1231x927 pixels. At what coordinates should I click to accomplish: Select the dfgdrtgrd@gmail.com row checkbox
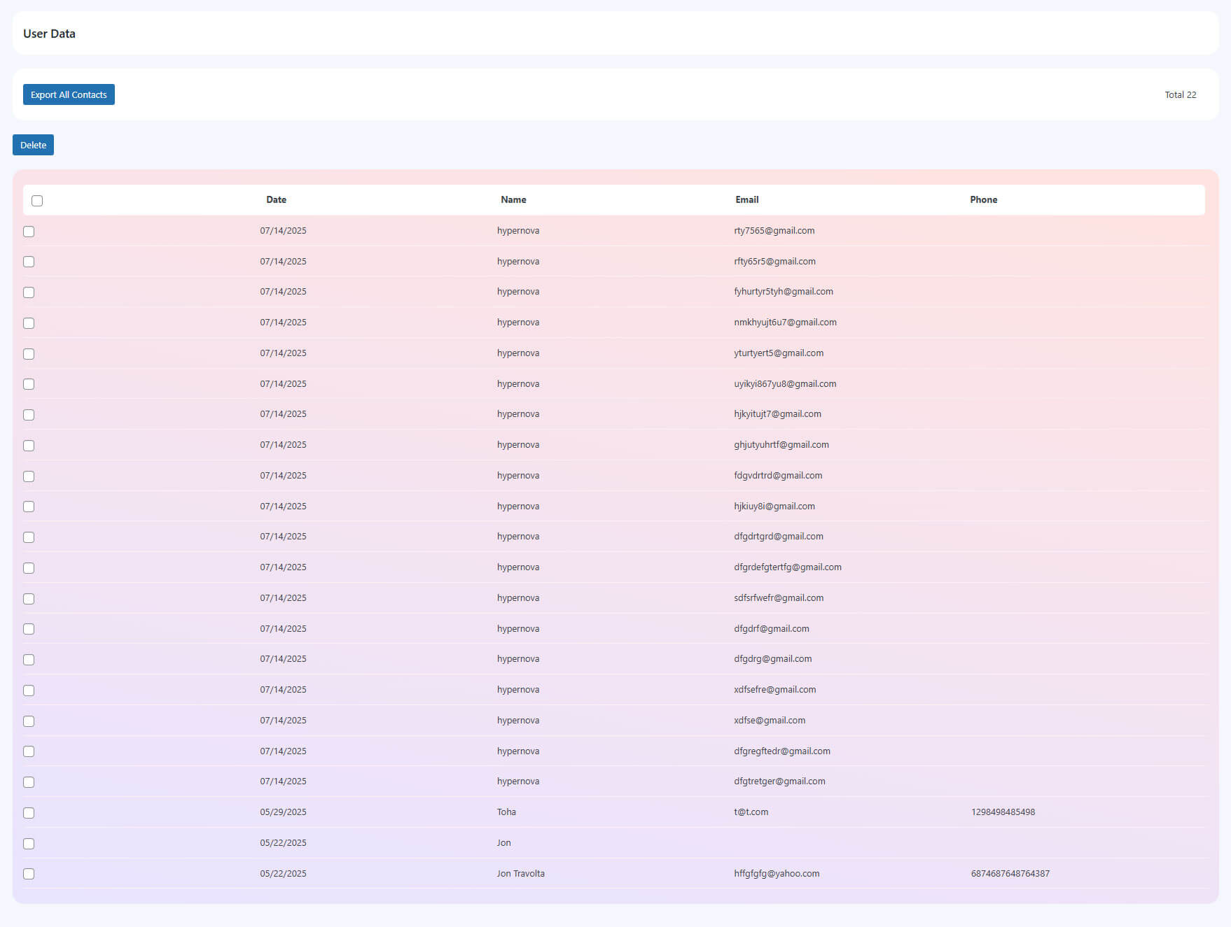[29, 537]
